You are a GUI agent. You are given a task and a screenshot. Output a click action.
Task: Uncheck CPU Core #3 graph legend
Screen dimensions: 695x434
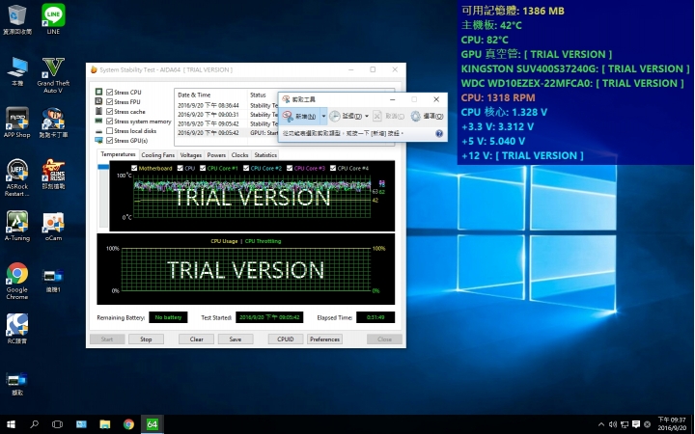click(x=290, y=168)
